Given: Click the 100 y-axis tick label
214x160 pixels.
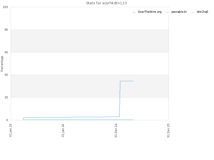Looking at the screenshot, I should 5,7.
